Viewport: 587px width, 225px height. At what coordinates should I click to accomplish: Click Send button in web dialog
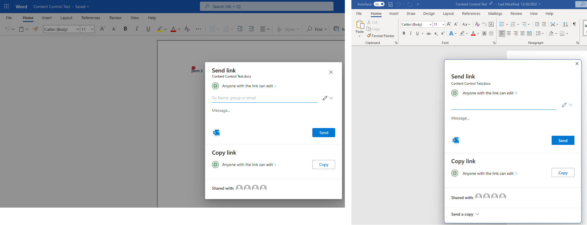(324, 133)
